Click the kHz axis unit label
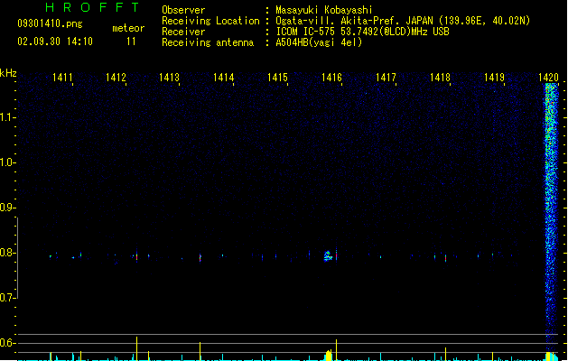Screen dimensions: 568x361 pos(8,73)
